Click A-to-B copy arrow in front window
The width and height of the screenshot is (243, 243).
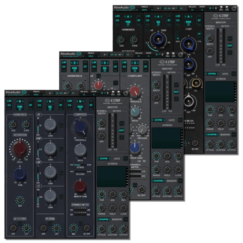pos(105,93)
